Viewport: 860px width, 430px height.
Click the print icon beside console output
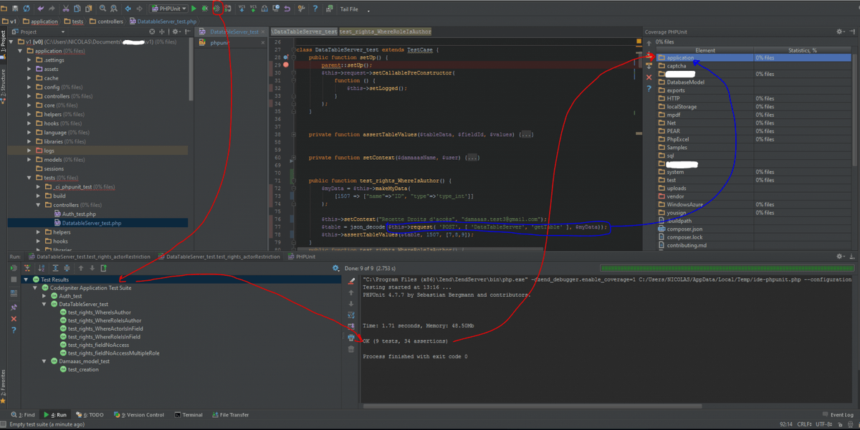351,338
